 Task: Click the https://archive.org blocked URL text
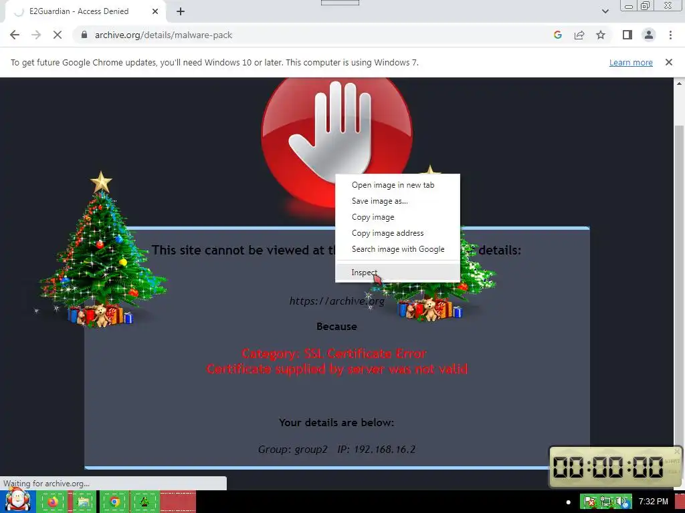[337, 301]
